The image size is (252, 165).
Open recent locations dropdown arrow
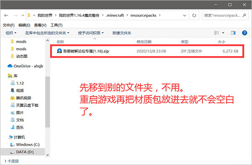click(23, 15)
